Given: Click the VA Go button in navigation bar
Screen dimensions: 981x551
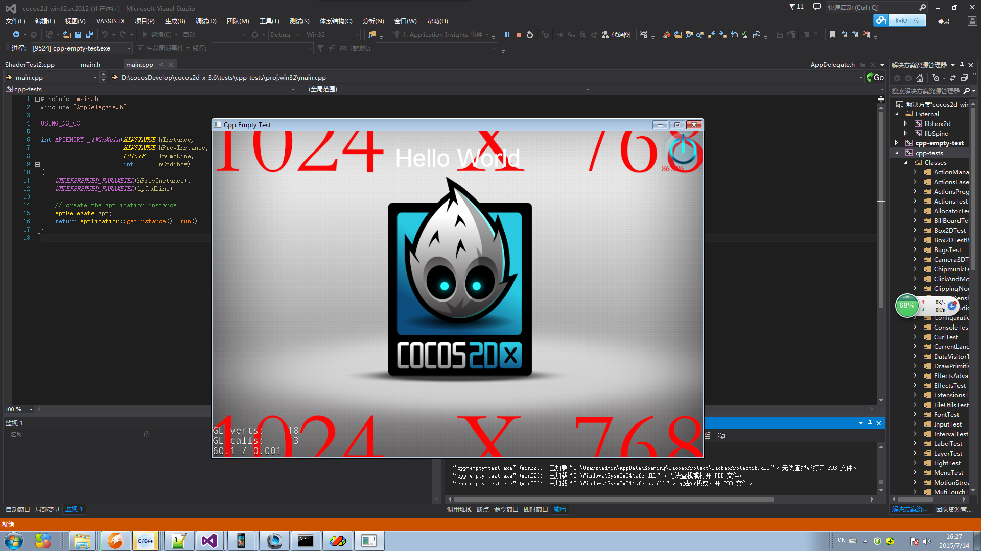Looking at the screenshot, I should point(875,78).
